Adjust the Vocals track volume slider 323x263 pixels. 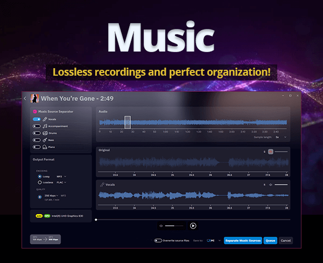click(281, 185)
